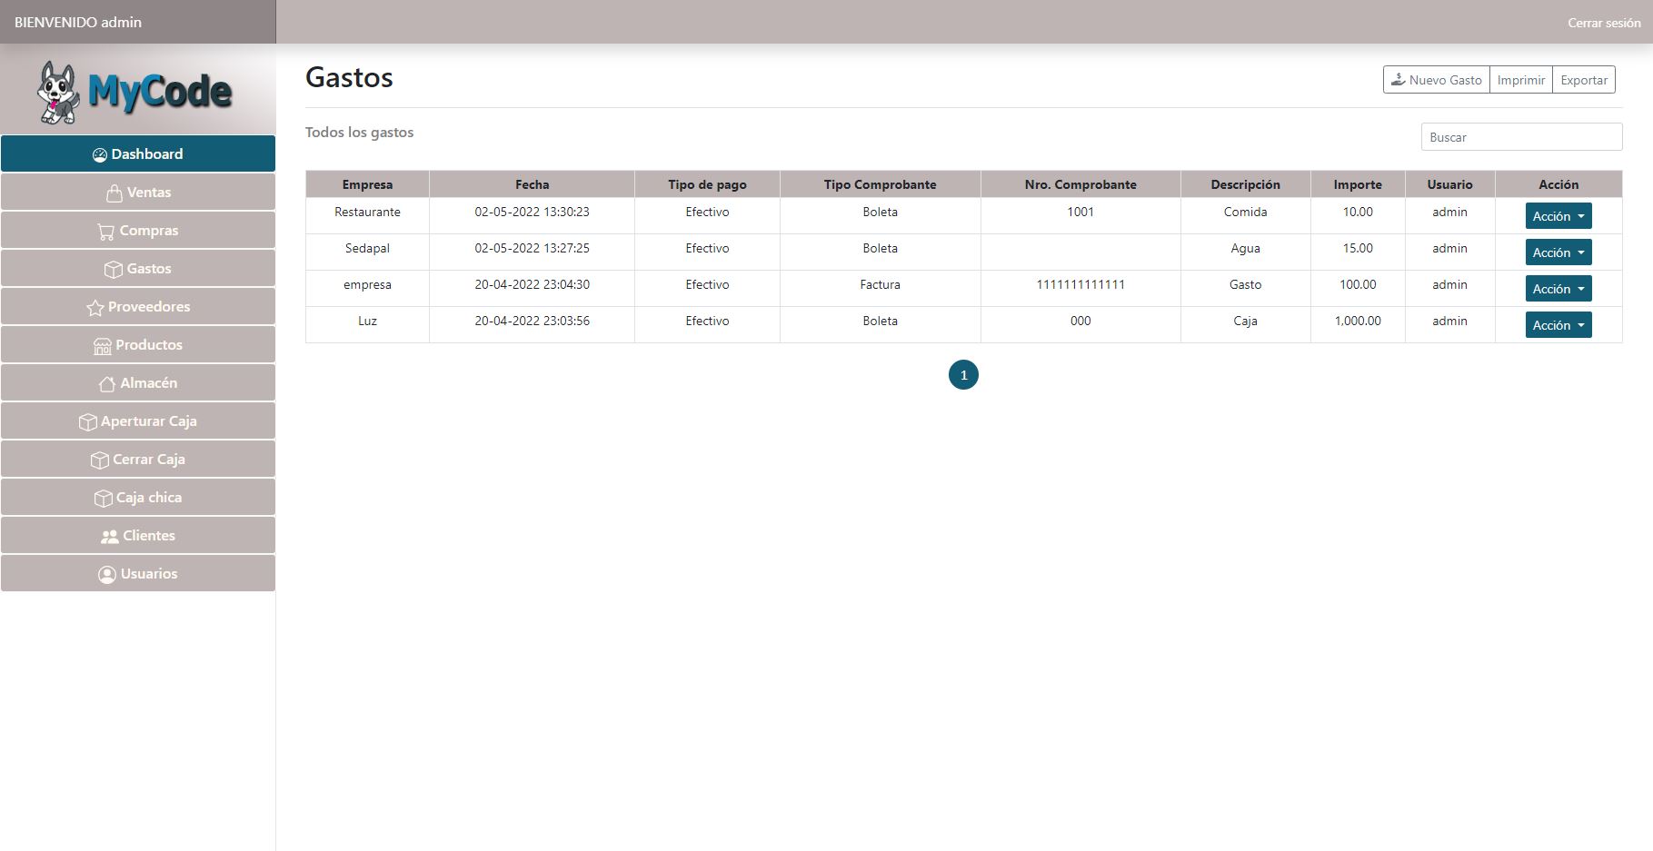Expand Acción dropdown for Sedapal row
This screenshot has width=1653, height=851.
point(1558,252)
